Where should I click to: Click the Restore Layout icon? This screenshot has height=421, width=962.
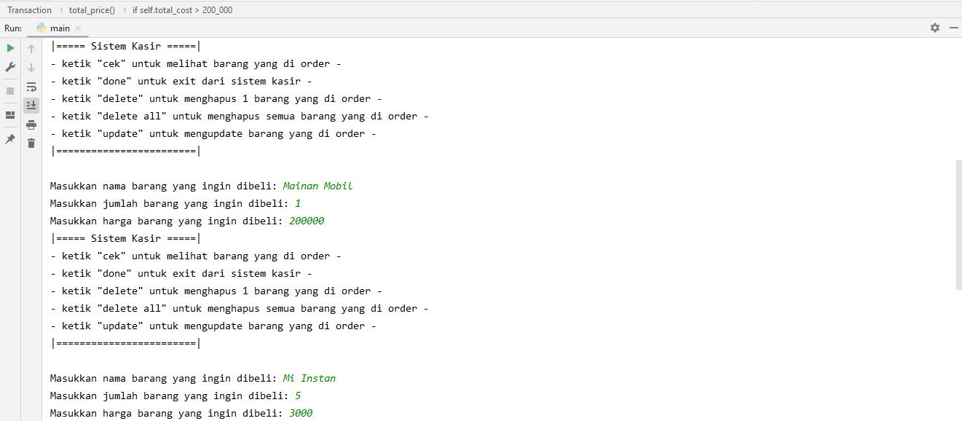(x=10, y=115)
